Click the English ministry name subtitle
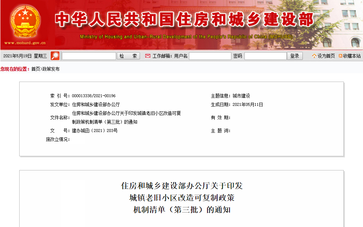The height and width of the screenshot is (227, 363). (186, 37)
